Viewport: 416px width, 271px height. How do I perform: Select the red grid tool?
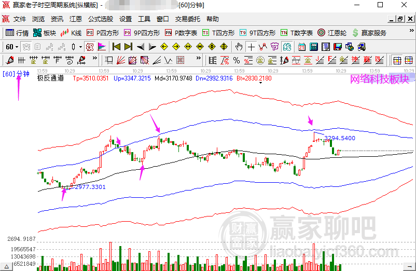tap(181, 60)
